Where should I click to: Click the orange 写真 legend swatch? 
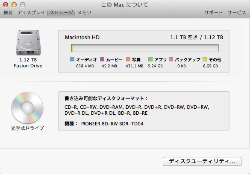pos(128,59)
